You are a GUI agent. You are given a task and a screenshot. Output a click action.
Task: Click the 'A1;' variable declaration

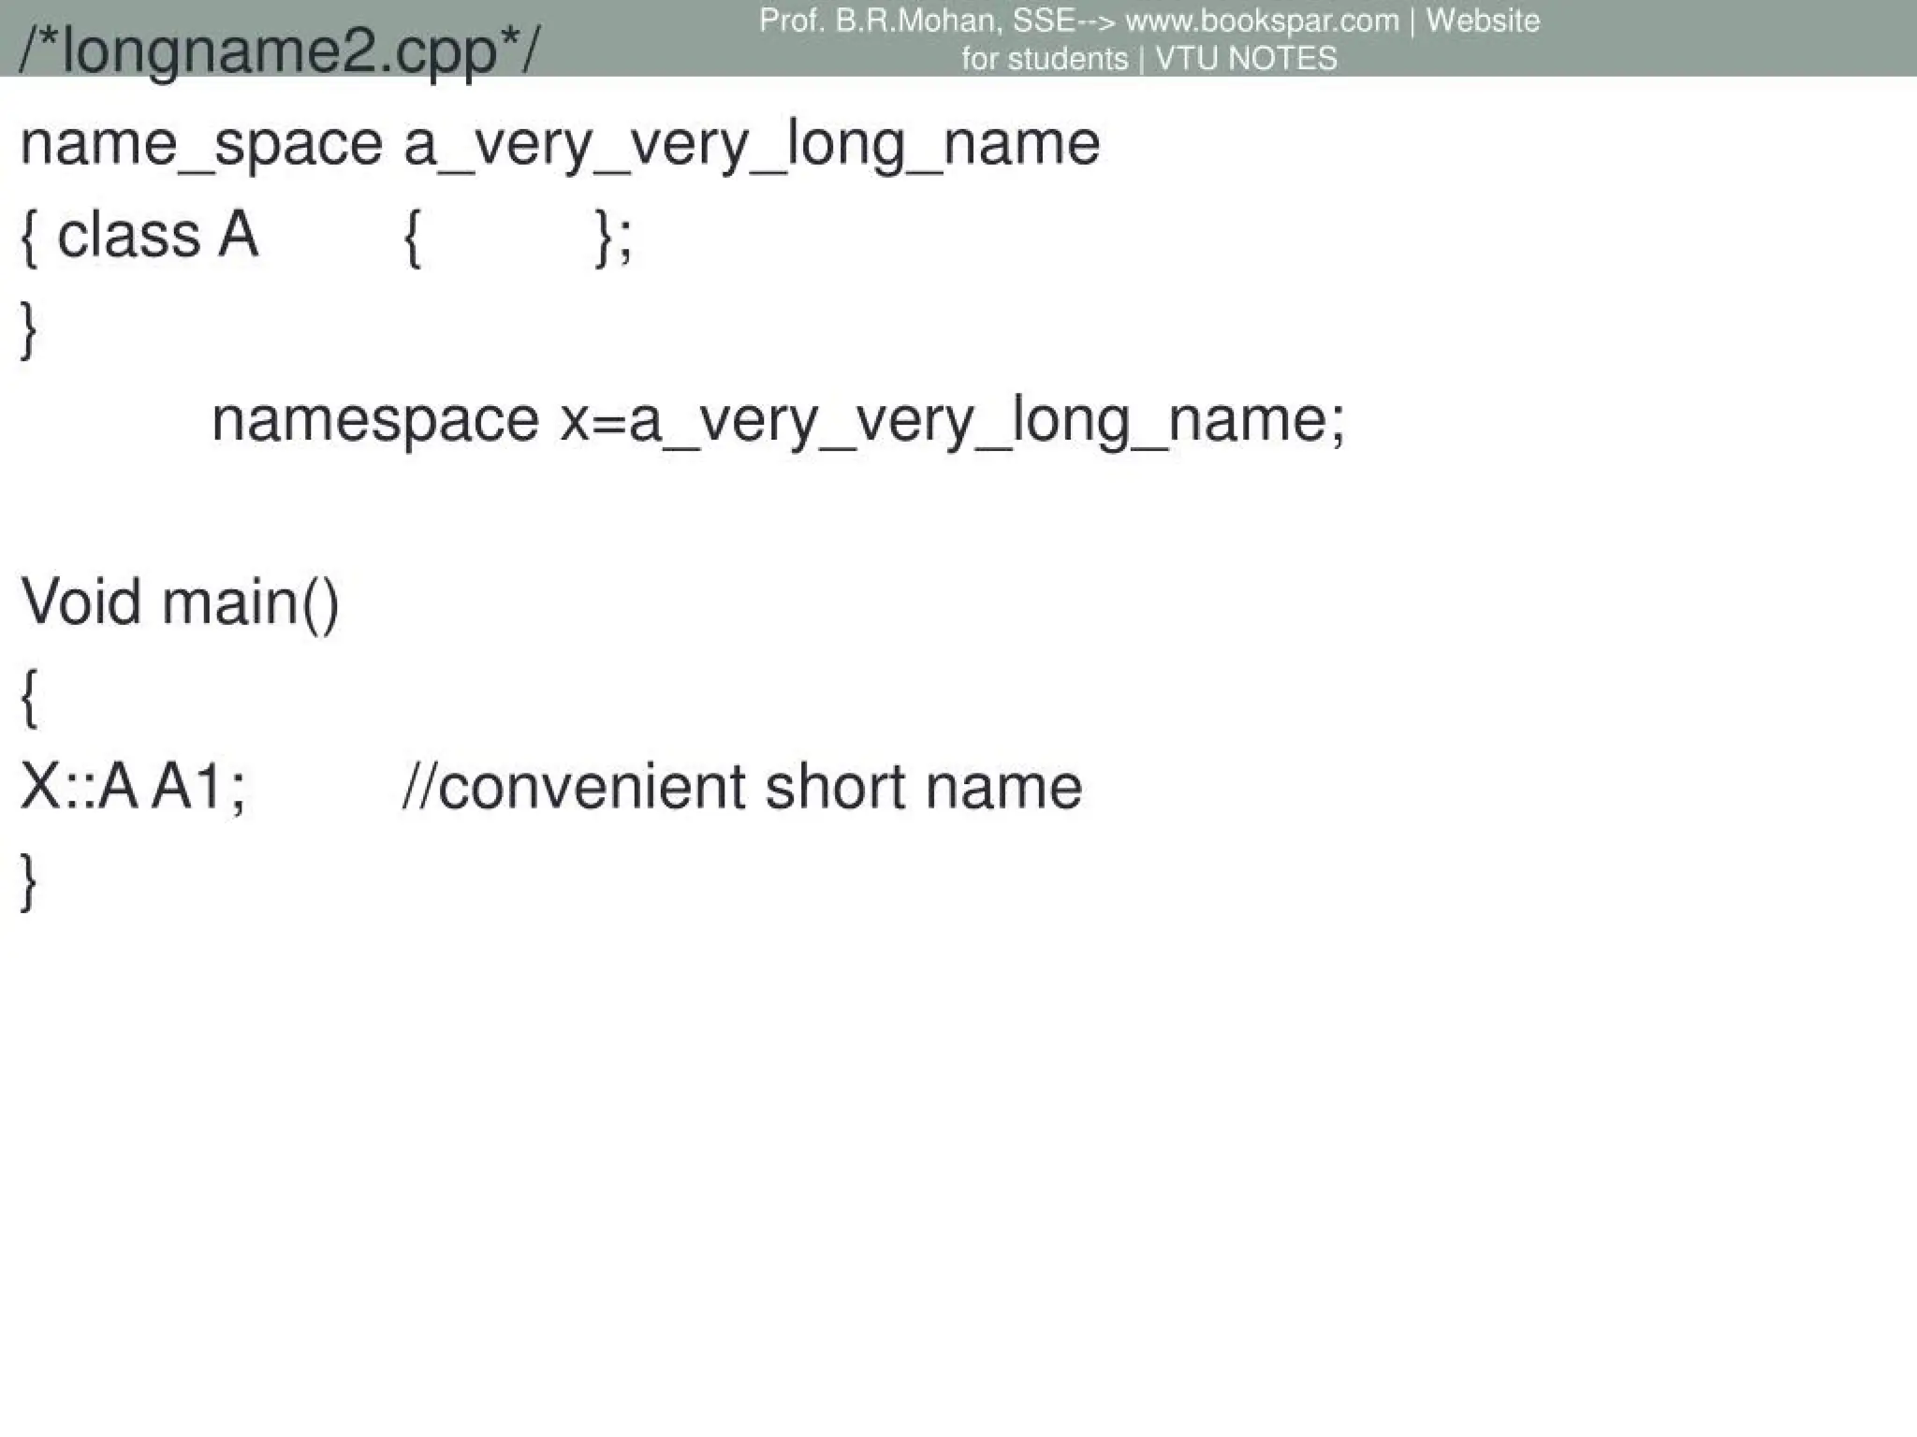pos(198,786)
